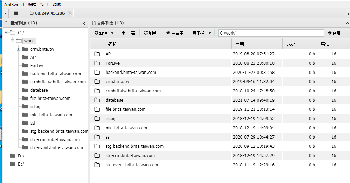Select ForLive in the directory tree

click(x=37, y=66)
